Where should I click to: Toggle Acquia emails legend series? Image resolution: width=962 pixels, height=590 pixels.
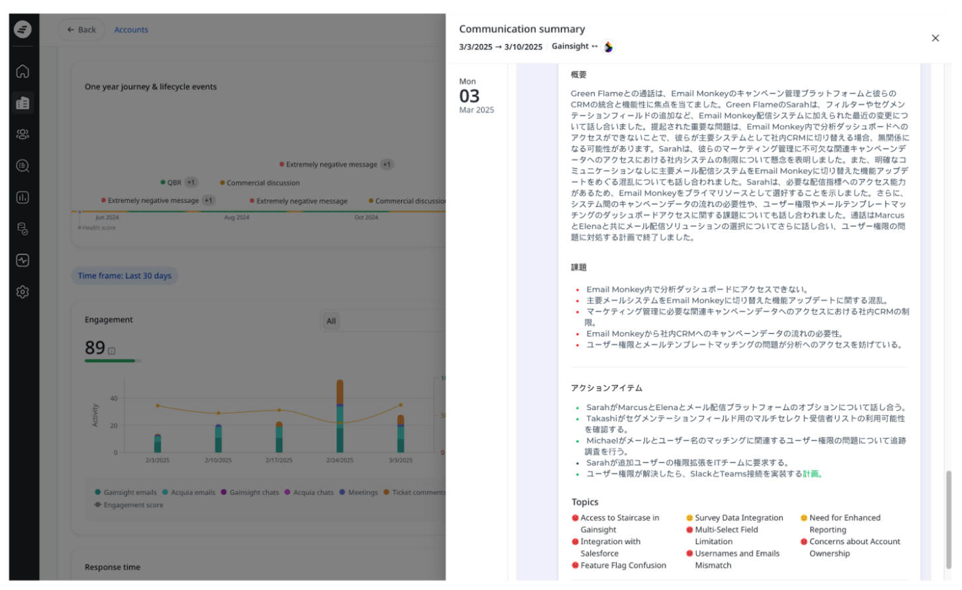coord(189,493)
